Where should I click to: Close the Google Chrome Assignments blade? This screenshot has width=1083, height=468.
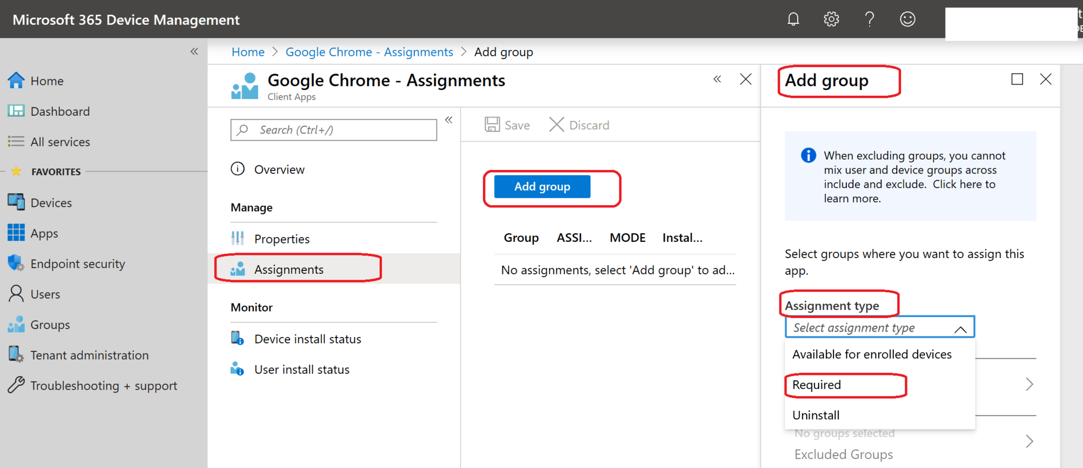pos(746,79)
